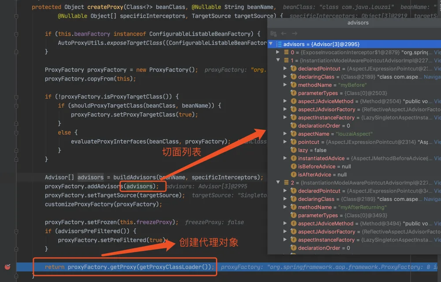Click the field icon of isAfterAdvice = null
This screenshot has height=282, width=441.
[x=293, y=174]
